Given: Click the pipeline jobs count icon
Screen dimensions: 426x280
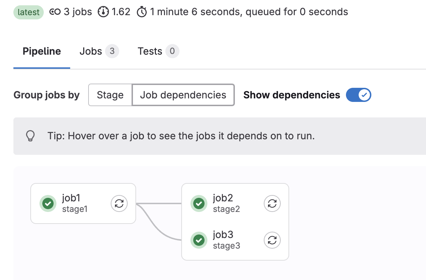Looking at the screenshot, I should point(55,12).
